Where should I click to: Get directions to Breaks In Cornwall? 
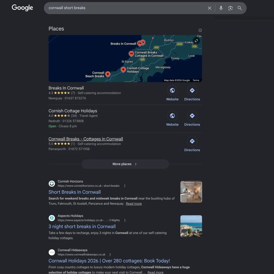click(x=192, y=90)
